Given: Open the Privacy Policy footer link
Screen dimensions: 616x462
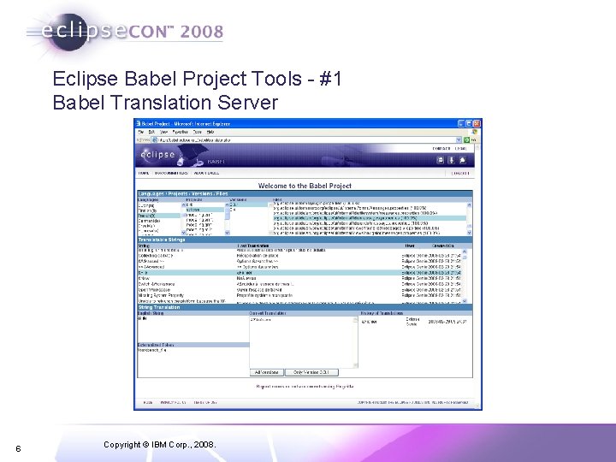Looking at the screenshot, I should coord(173,402).
